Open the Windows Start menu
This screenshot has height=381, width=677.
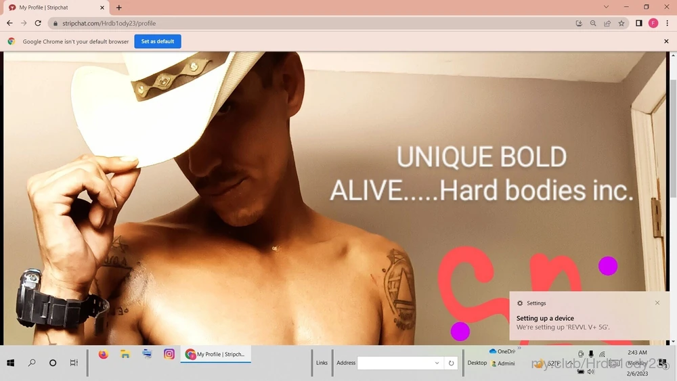click(11, 363)
